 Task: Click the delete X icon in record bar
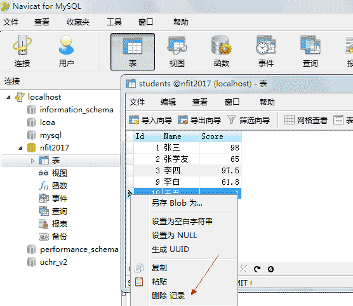(x=243, y=269)
